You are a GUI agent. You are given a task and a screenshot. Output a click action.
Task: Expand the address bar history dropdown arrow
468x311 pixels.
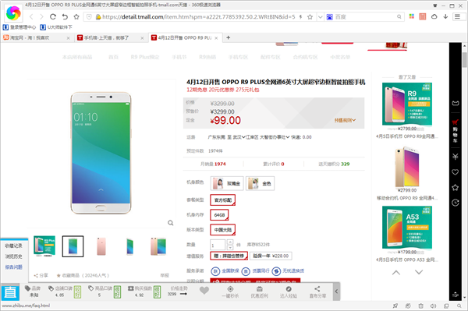320,17
